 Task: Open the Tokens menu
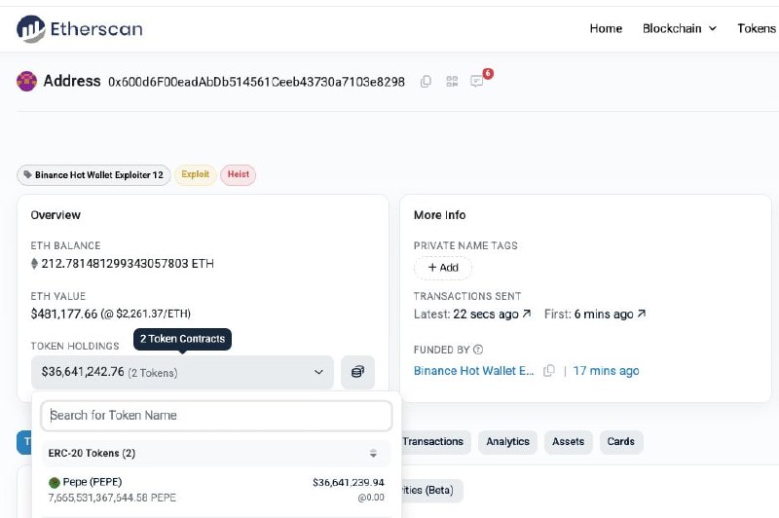click(758, 29)
